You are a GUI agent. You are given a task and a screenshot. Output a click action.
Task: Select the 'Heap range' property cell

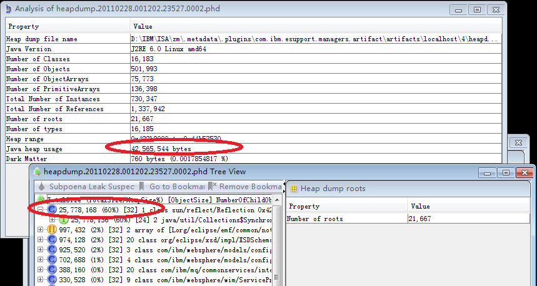click(68, 139)
